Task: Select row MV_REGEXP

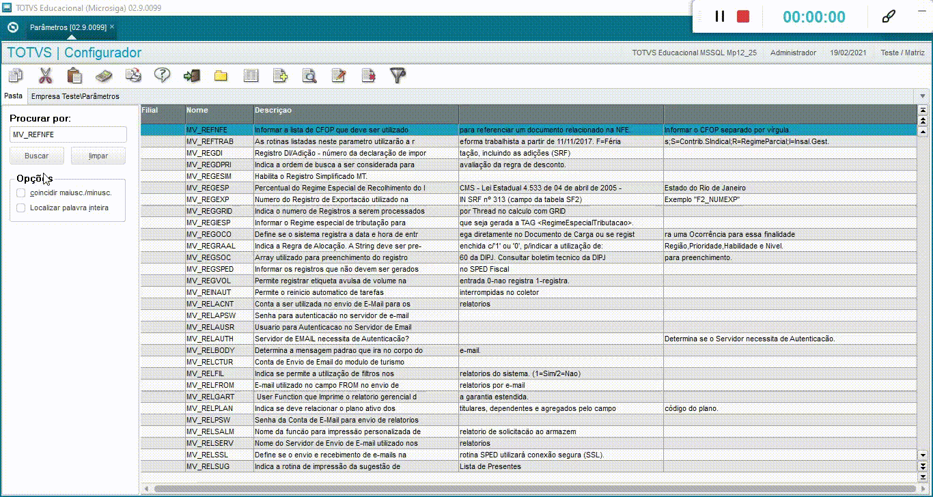Action: pos(529,199)
